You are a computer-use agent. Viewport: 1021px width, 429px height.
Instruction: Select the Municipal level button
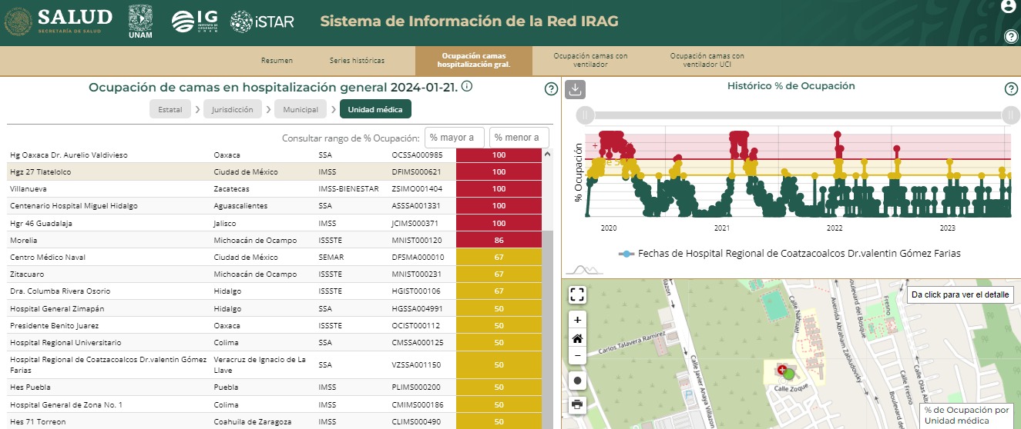(x=301, y=109)
